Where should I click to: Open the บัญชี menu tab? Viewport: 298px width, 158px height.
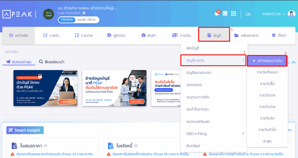point(214,35)
